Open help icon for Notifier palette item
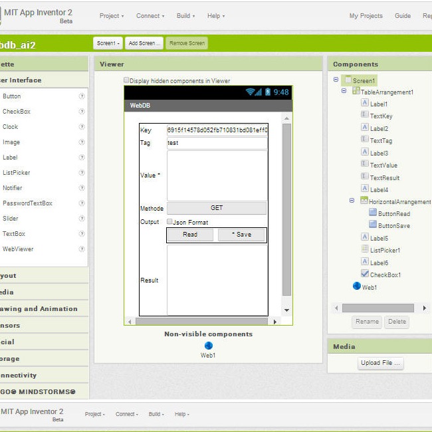The image size is (432, 432). click(82, 188)
